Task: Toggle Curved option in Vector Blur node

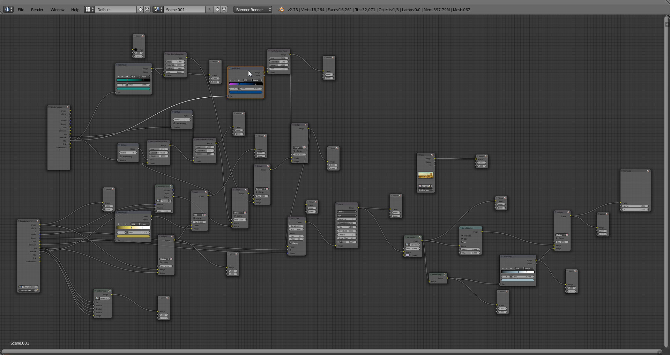Action: coord(290,243)
